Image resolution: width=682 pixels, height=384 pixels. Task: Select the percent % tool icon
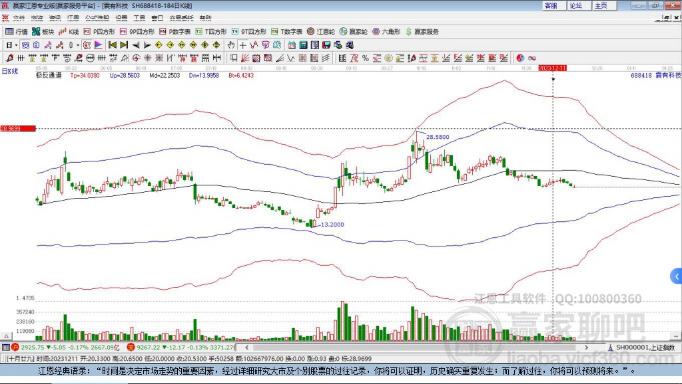(366, 58)
